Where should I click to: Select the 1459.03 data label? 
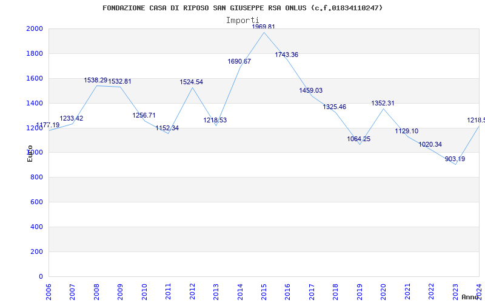tap(310, 90)
